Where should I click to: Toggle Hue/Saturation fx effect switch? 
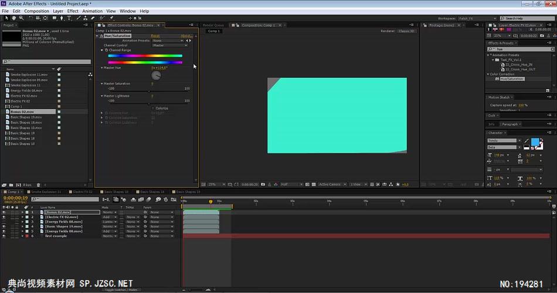coord(101,36)
